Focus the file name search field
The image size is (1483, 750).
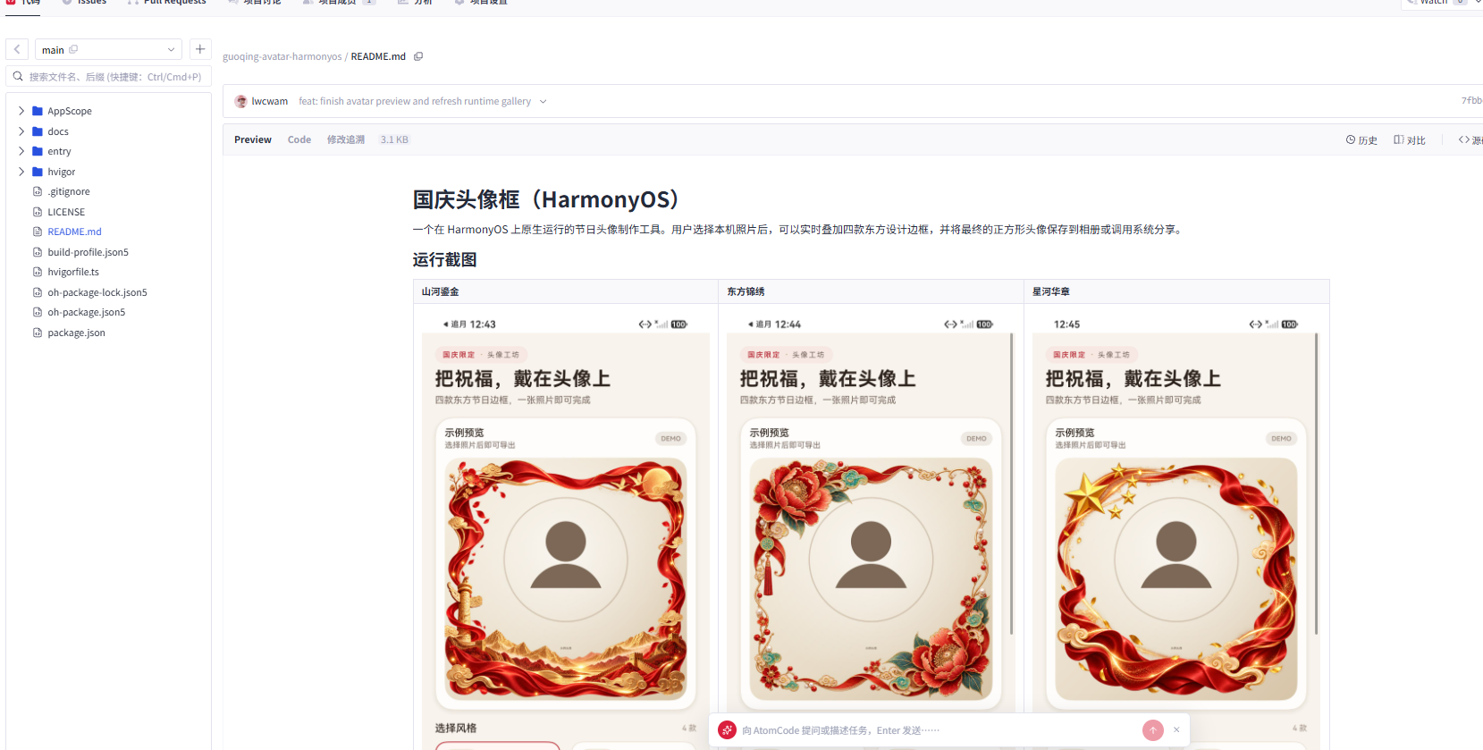109,77
